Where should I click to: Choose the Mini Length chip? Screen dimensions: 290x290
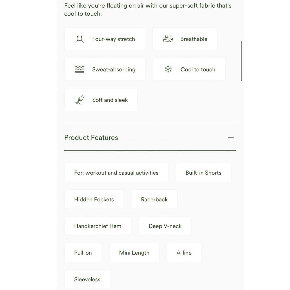134,253
